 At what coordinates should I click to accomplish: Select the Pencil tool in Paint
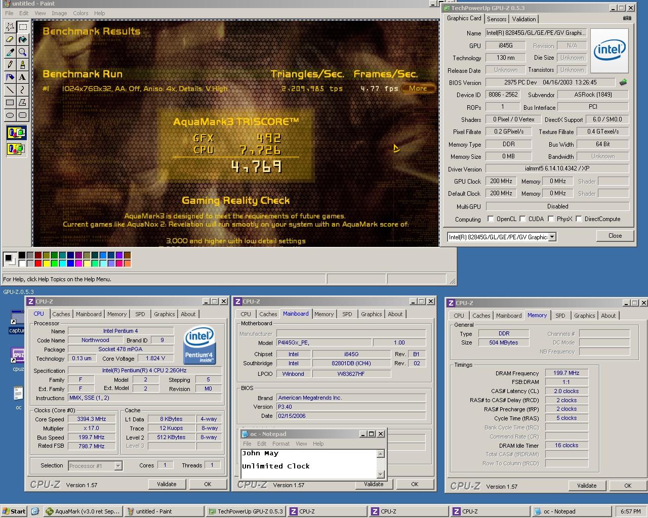pyautogui.click(x=10, y=65)
